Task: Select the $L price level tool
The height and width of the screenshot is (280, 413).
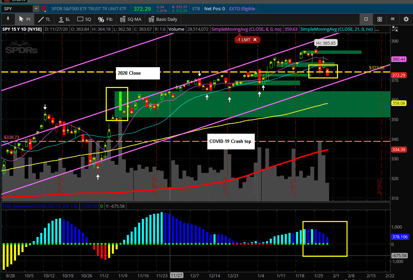Action: (64, 19)
